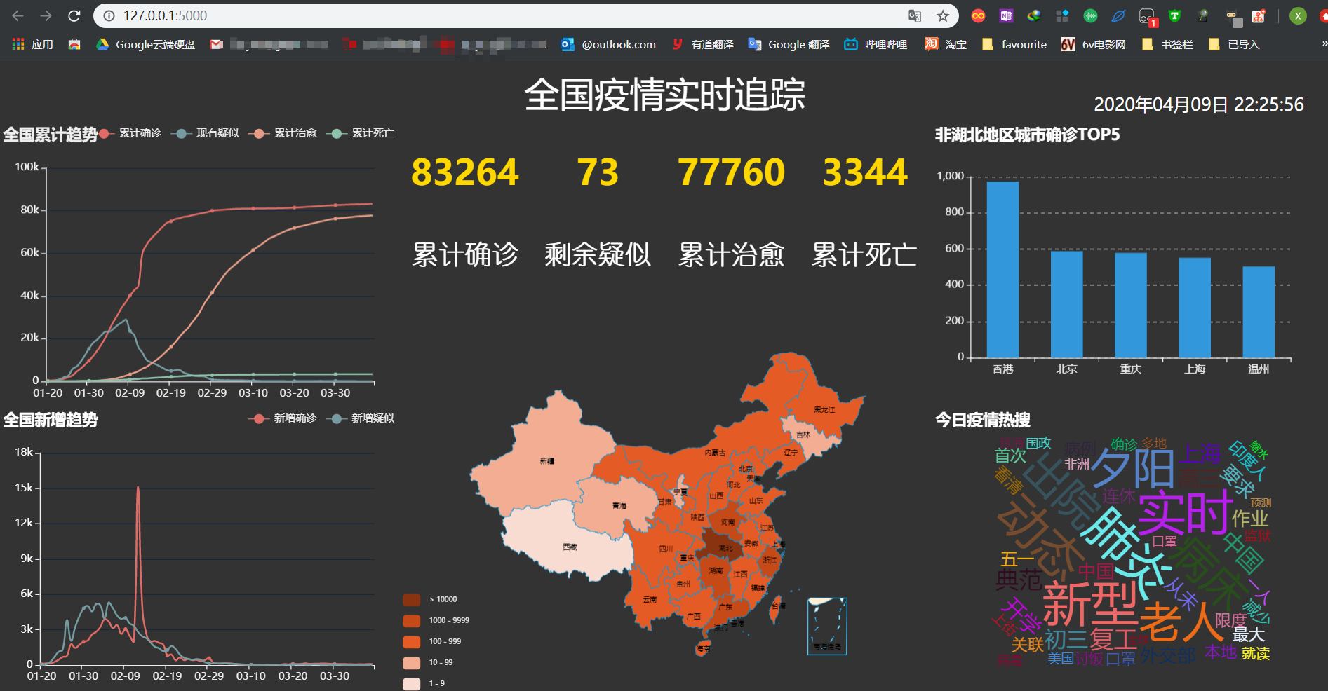The height and width of the screenshot is (691, 1328).
Task: Open the translate page icon in address bar
Action: (915, 15)
